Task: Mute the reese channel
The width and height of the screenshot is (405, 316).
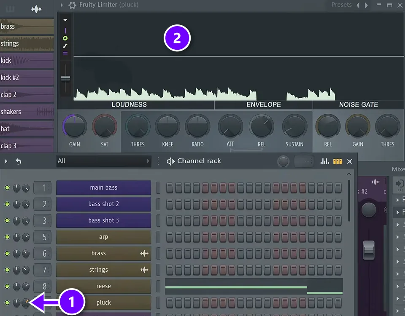Action: click(7, 287)
